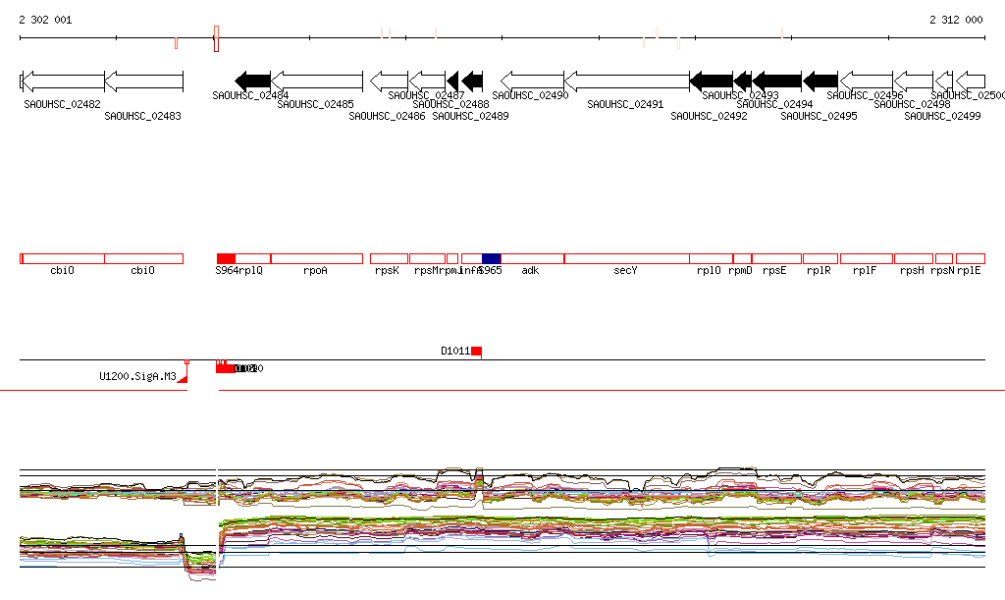Pick the SAOUHSC_02490 gene arrow
1005x600 pixels.
point(533,81)
